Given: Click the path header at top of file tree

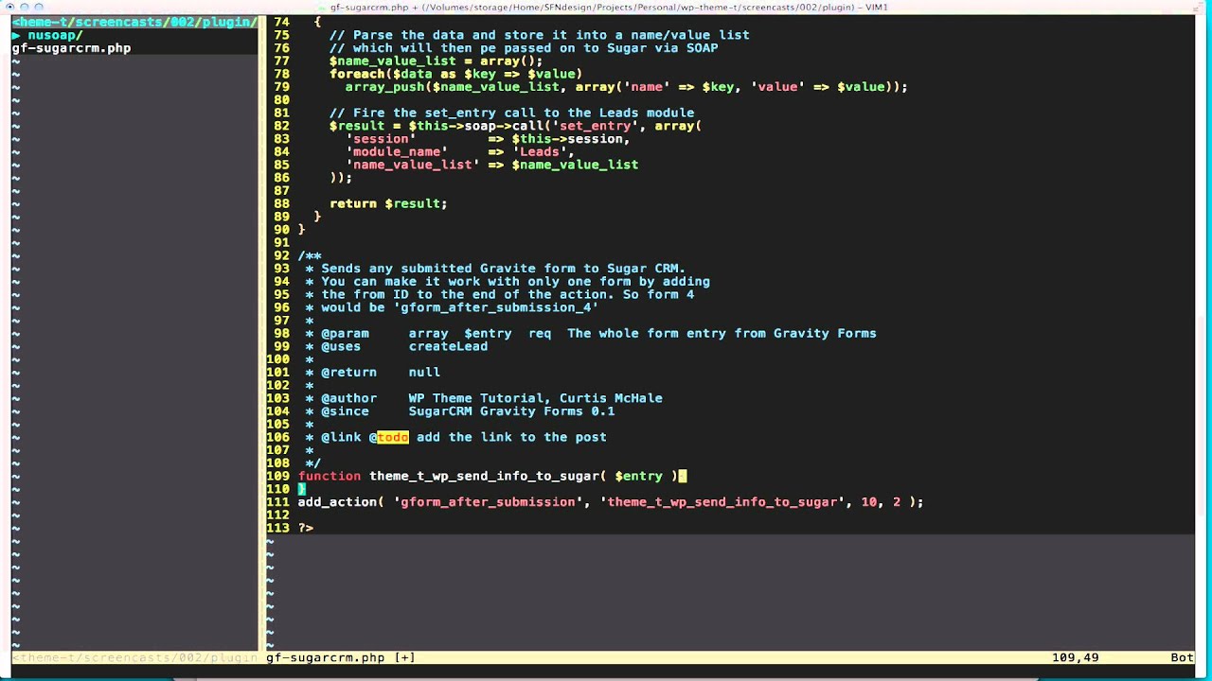Looking at the screenshot, I should coord(134,22).
